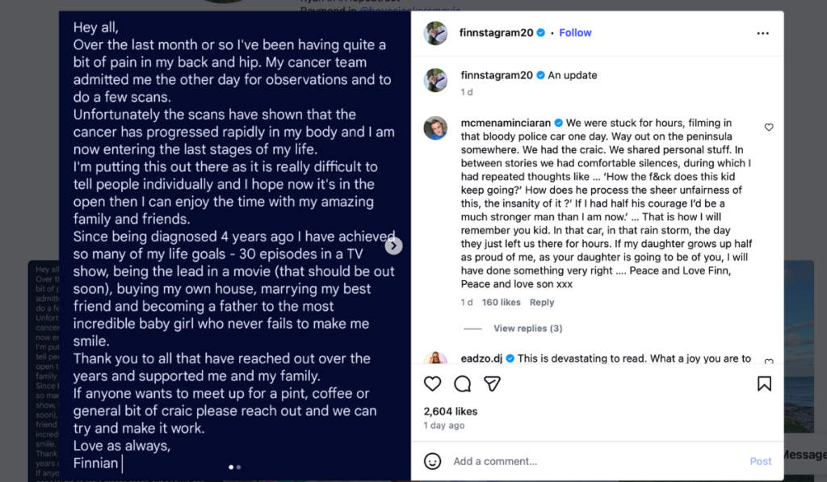
Task: Reply to mcmenaminciaran's comment
Action: [x=542, y=303]
